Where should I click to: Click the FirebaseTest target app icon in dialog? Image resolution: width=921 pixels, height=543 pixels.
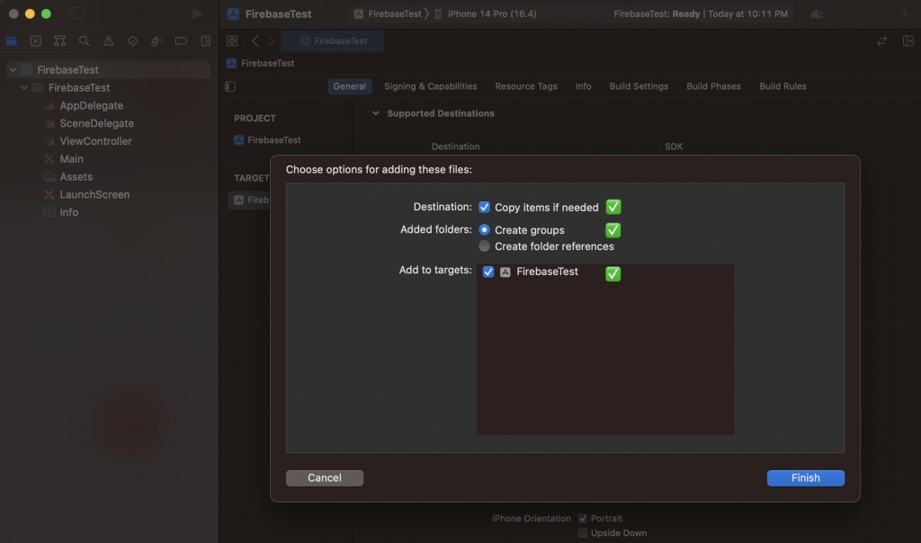click(x=505, y=271)
